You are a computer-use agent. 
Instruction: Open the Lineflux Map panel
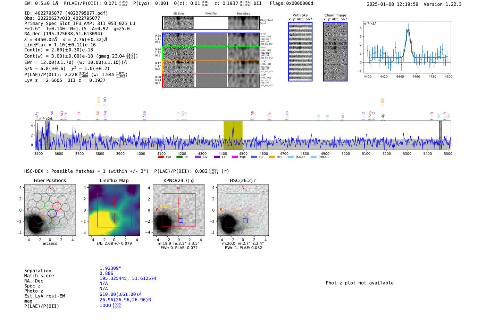coord(114,210)
